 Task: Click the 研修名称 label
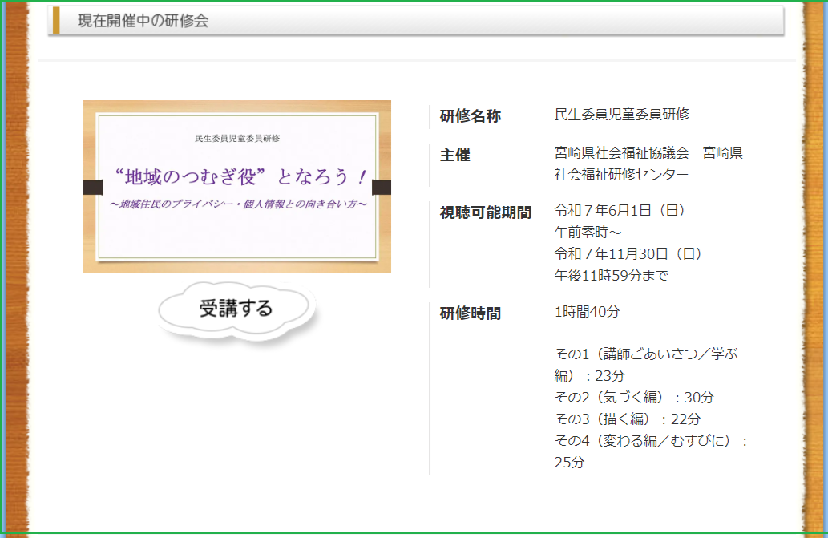470,116
